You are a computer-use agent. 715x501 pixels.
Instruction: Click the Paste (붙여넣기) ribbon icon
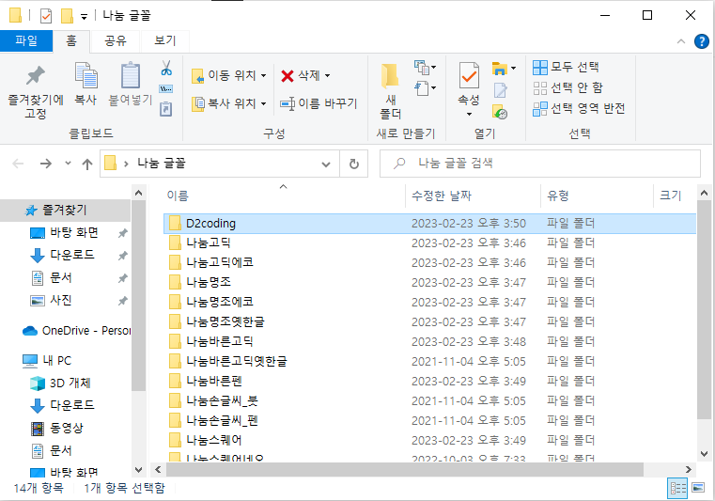click(131, 75)
